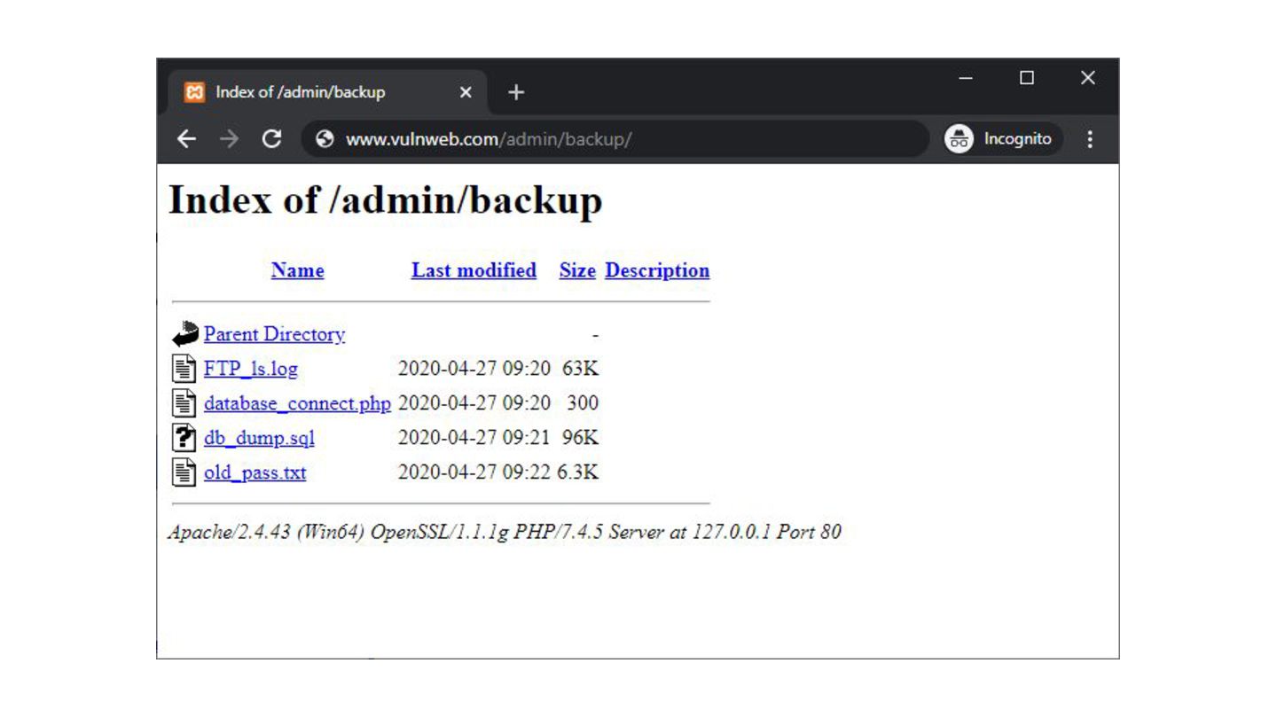The image size is (1277, 718).
Task: Sort listing by Last modified column
Action: [x=474, y=270]
